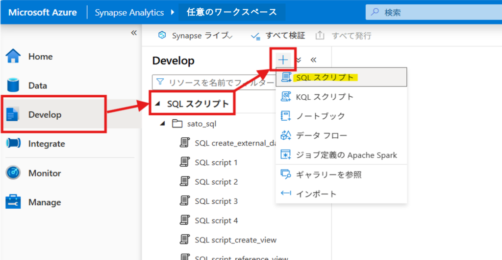The image size is (502, 260).
Task: Open the Home hub icon
Action: (x=13, y=56)
